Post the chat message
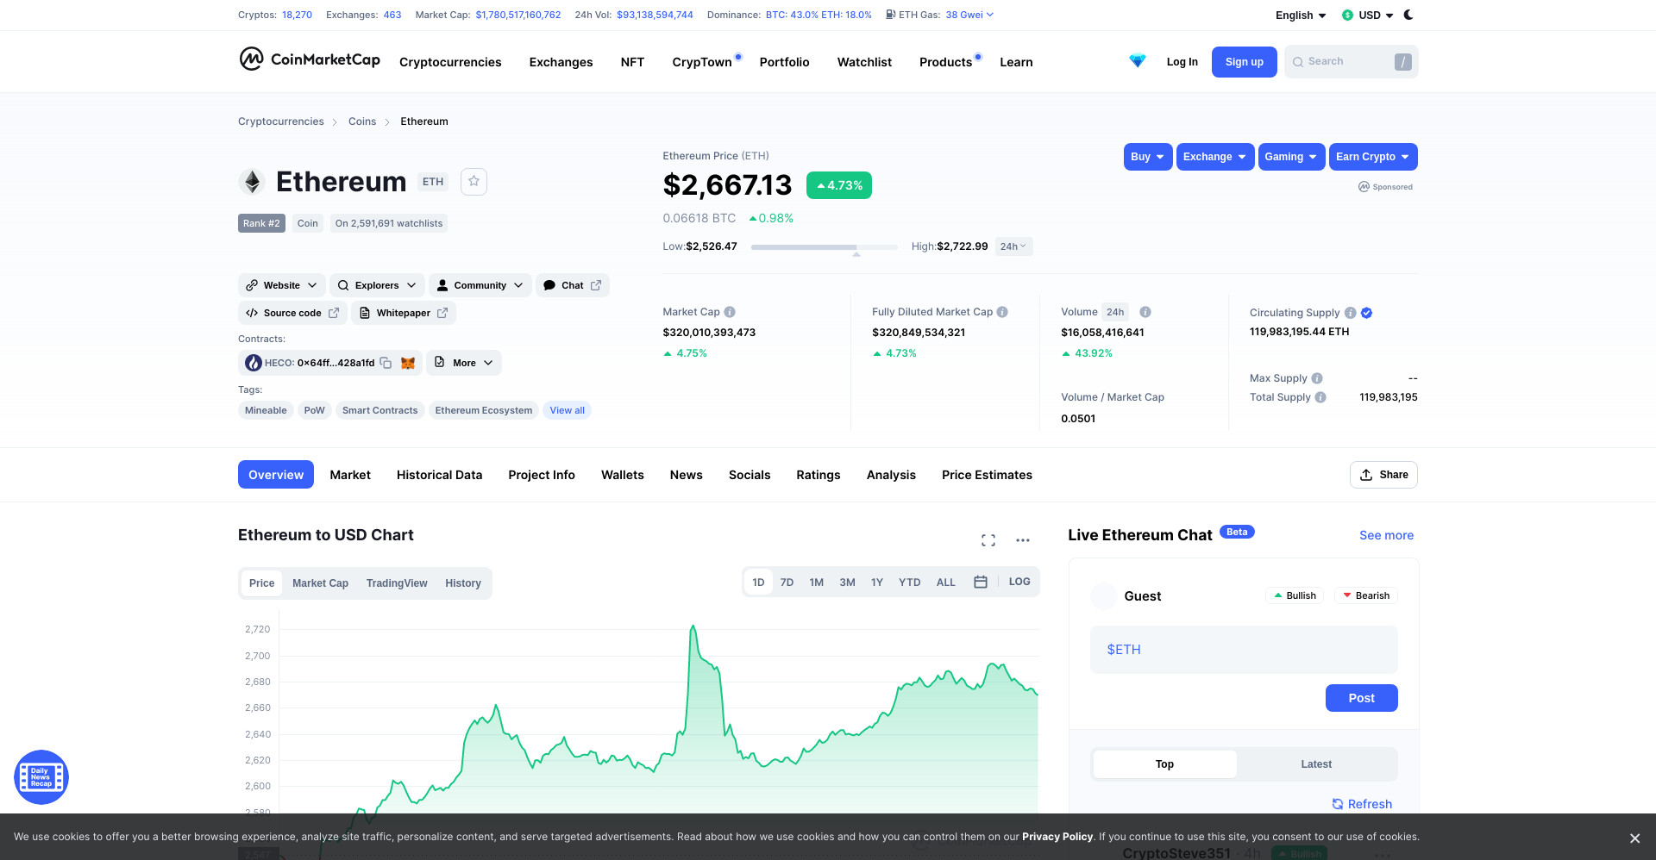1656x860 pixels. pos(1362,698)
